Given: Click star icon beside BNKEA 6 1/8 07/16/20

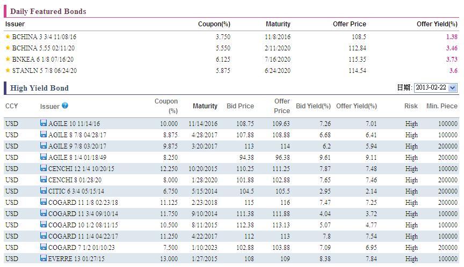Looking at the screenshot, I should (8, 60).
